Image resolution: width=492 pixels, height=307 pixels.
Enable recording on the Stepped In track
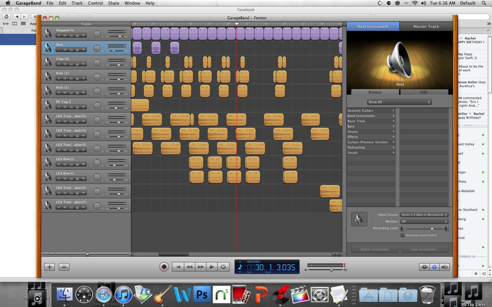[x=59, y=36]
